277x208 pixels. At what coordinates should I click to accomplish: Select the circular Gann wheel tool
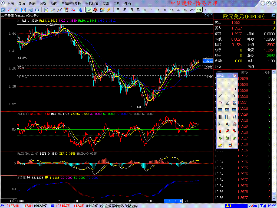click(x=234, y=124)
